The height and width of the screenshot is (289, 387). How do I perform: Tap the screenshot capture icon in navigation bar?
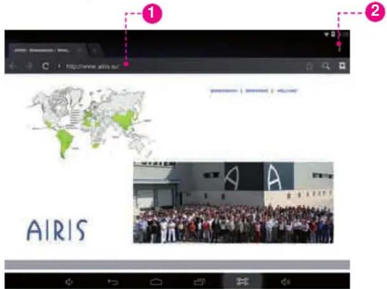click(x=242, y=281)
